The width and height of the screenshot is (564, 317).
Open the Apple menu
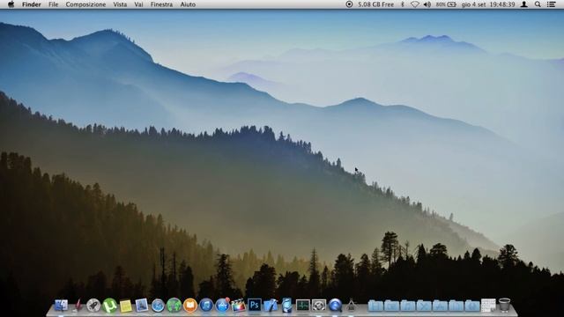coord(11,4)
